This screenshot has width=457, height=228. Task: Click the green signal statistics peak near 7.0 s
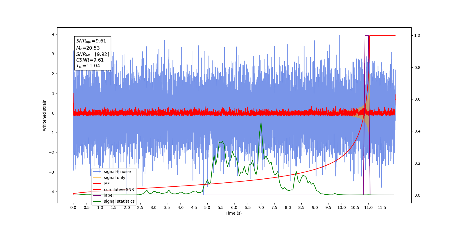tap(261, 123)
